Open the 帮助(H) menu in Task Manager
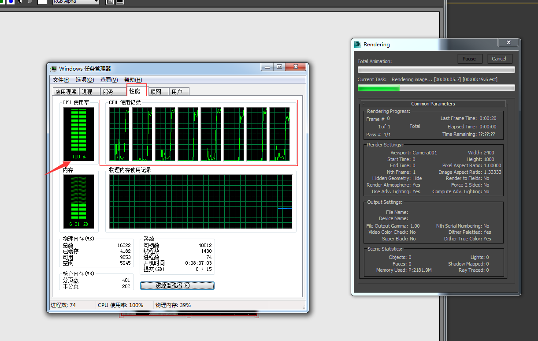 pos(133,80)
